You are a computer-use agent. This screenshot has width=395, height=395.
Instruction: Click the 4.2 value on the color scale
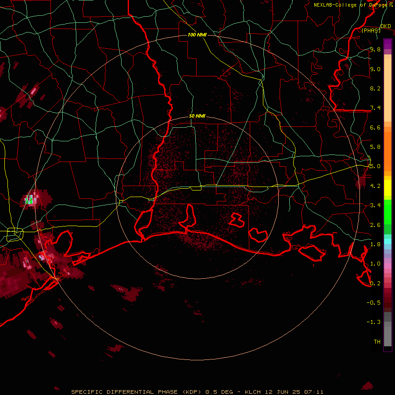pos(375,186)
